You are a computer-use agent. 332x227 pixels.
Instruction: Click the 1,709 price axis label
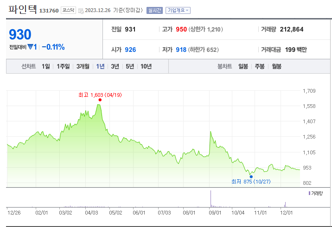point(309,91)
